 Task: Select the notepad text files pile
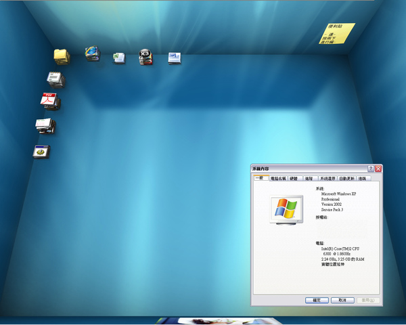tap(56, 80)
